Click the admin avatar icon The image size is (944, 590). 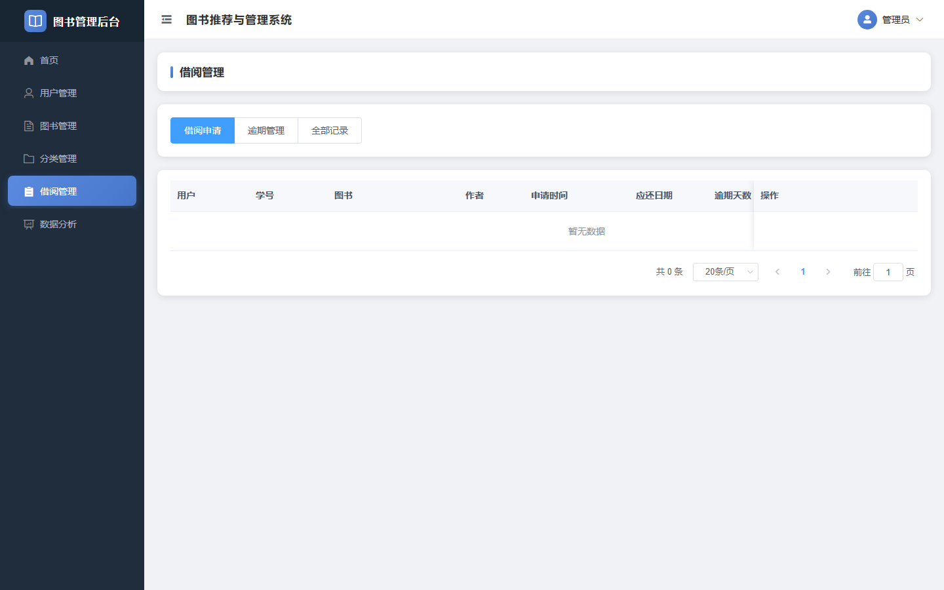[867, 20]
